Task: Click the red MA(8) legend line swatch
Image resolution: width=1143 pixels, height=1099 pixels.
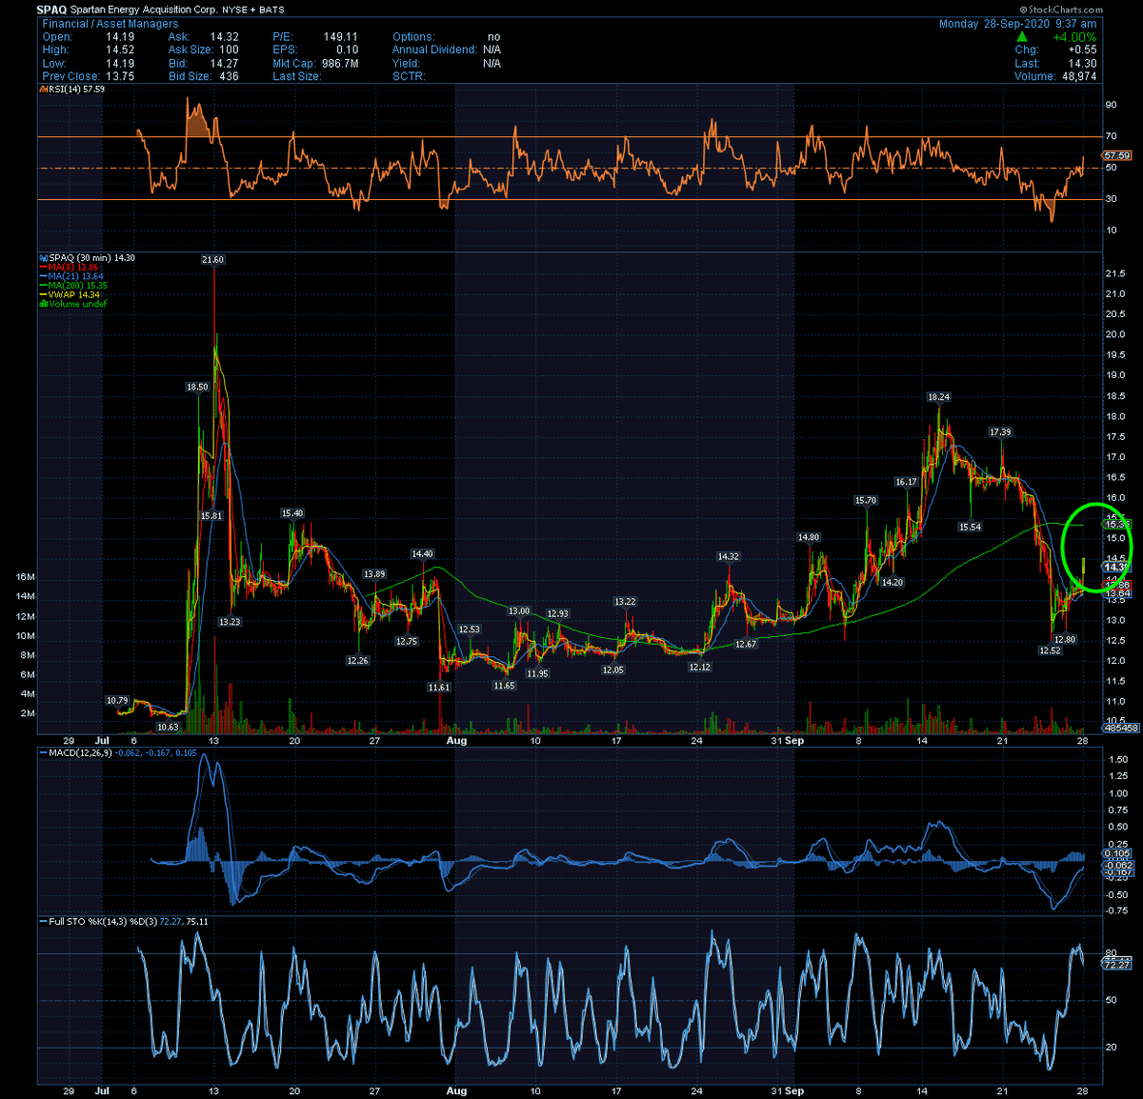Action: (41, 268)
